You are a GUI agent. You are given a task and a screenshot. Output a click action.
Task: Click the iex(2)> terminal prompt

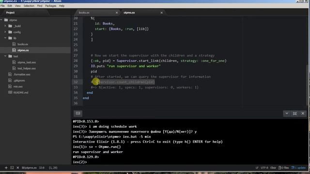click(79, 162)
